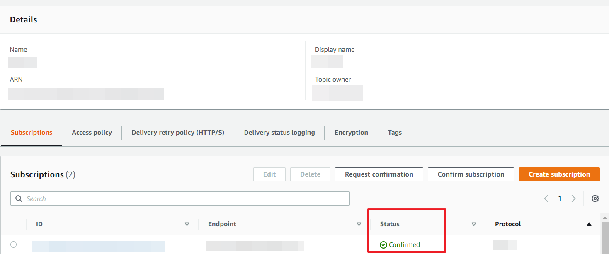Click the search magnifier icon
Screen dimensions: 609x254
pyautogui.click(x=19, y=198)
